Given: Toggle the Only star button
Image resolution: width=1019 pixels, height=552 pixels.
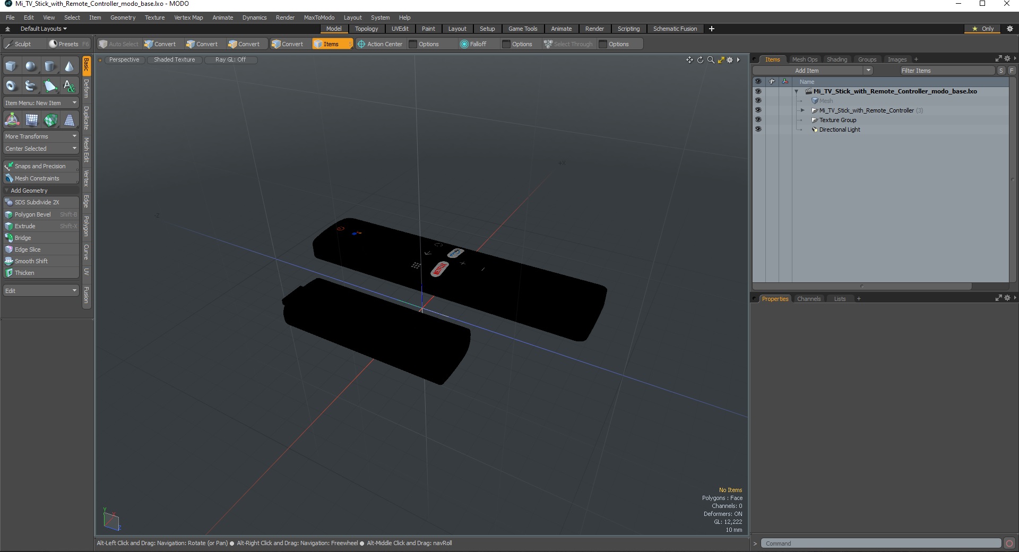Looking at the screenshot, I should pyautogui.click(x=983, y=29).
